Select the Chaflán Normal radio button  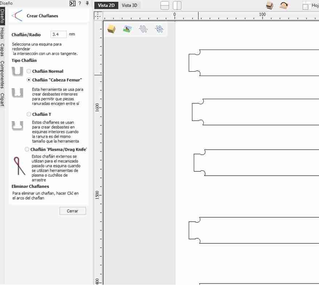tap(29, 71)
